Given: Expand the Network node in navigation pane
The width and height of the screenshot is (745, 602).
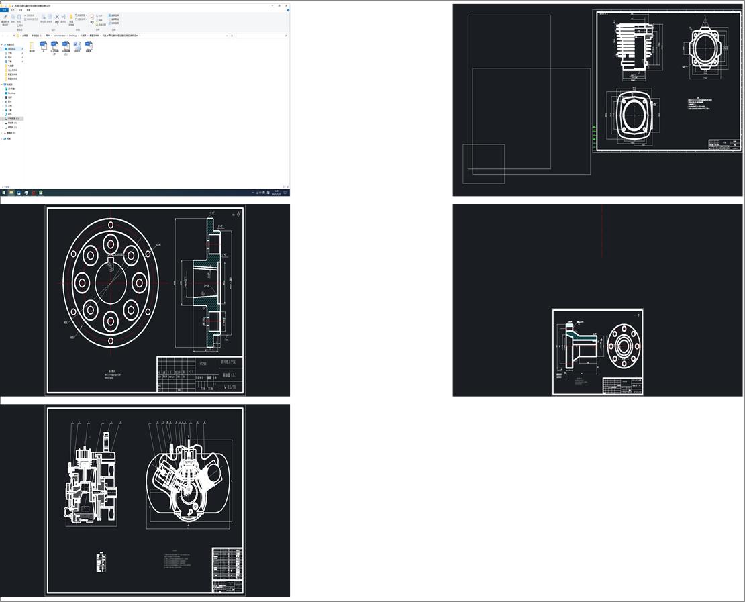Looking at the screenshot, I should (x=3, y=139).
